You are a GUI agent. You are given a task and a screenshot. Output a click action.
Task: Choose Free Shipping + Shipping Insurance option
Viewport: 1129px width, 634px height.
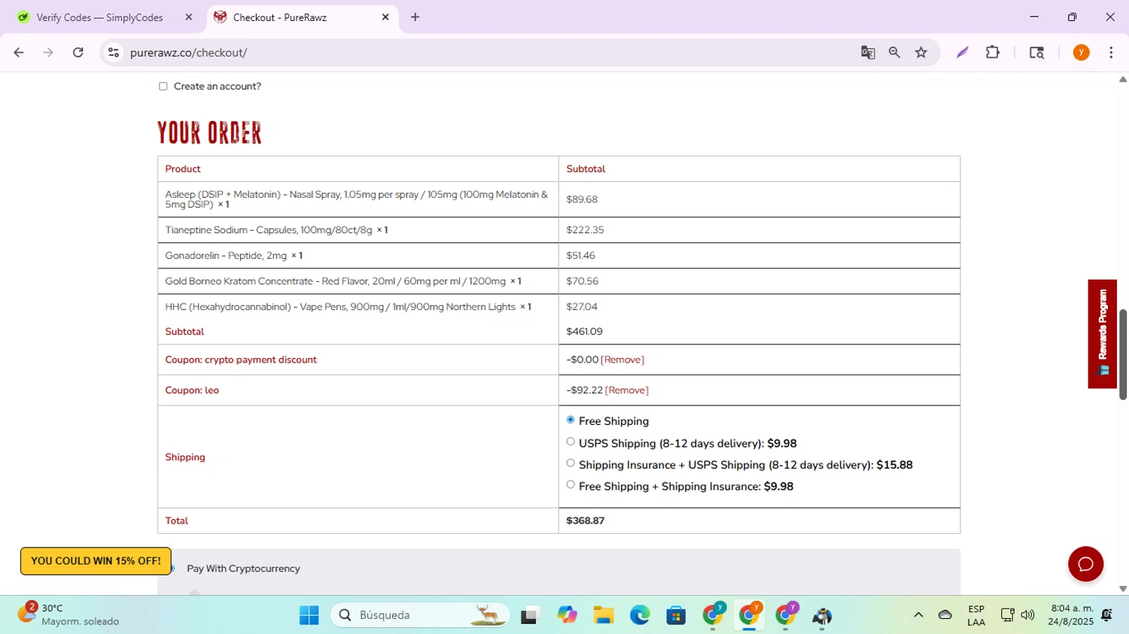pyautogui.click(x=571, y=484)
